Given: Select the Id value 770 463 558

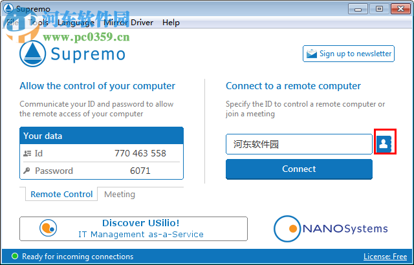Looking at the screenshot, I should click(x=140, y=153).
